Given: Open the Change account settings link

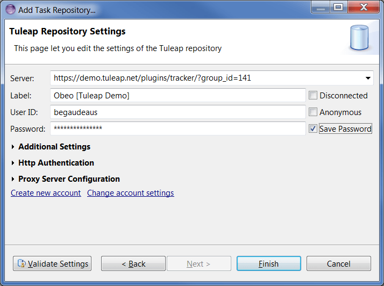Looking at the screenshot, I should click(x=130, y=193).
